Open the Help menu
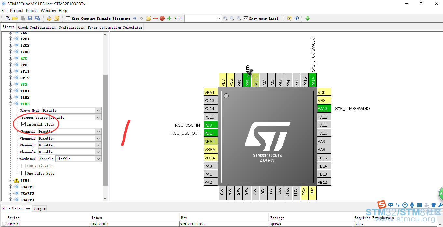 point(63,11)
